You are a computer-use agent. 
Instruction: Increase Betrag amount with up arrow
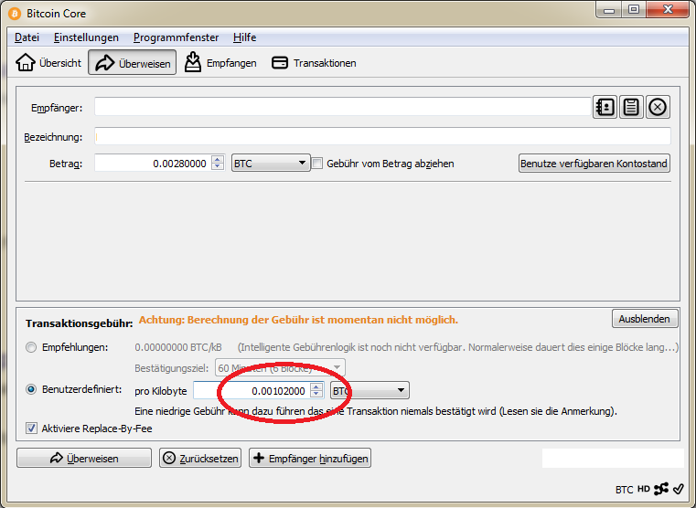click(x=218, y=160)
